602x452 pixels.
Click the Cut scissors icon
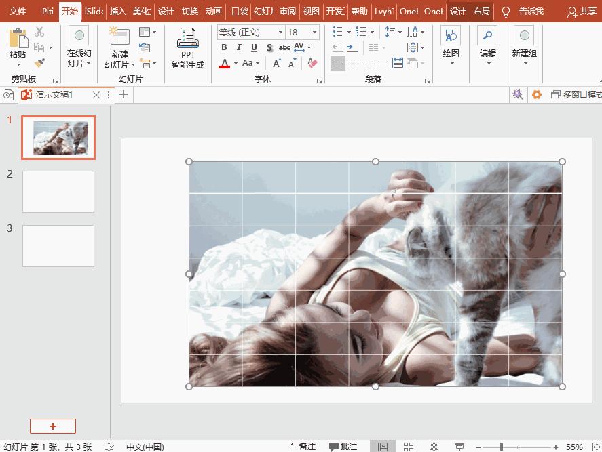tap(39, 32)
